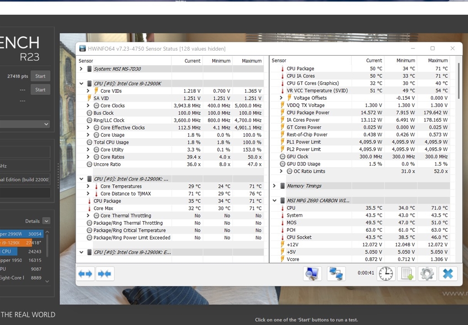Expand the OC Ratio Limits row
Image resolution: width=468 pixels, height=325 pixels.
pos(281,171)
